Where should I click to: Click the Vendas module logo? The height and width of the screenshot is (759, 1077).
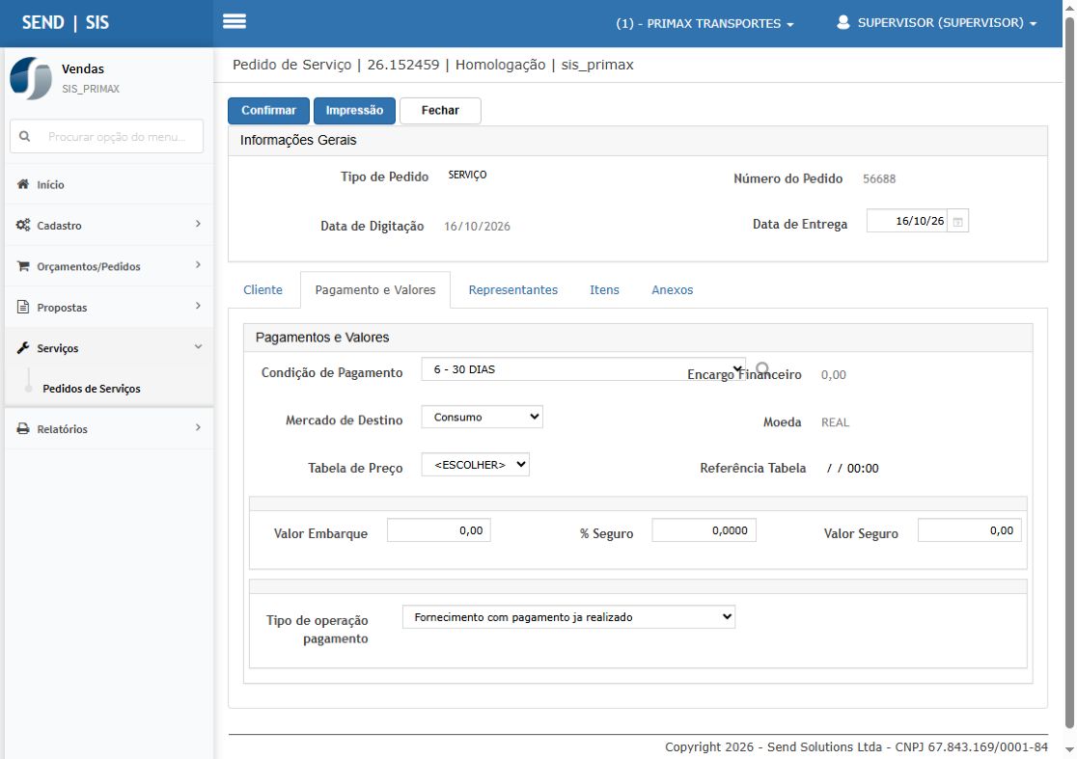pos(31,77)
